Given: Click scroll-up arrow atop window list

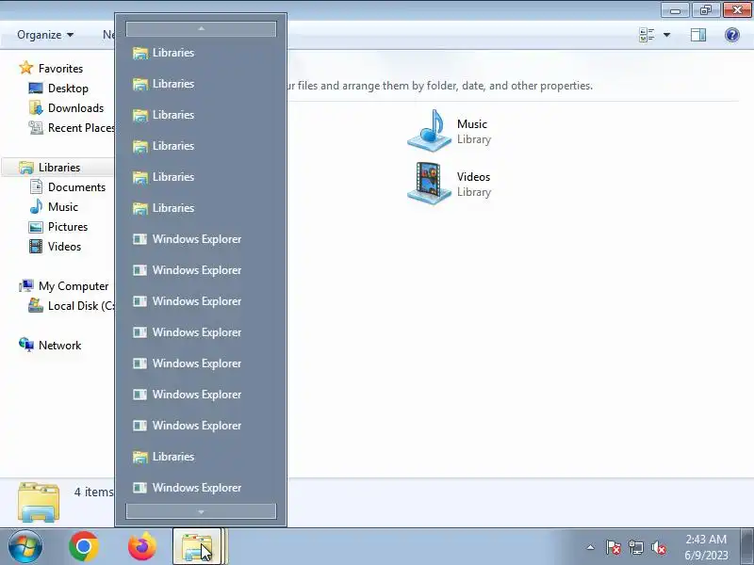Looking at the screenshot, I should point(201,29).
